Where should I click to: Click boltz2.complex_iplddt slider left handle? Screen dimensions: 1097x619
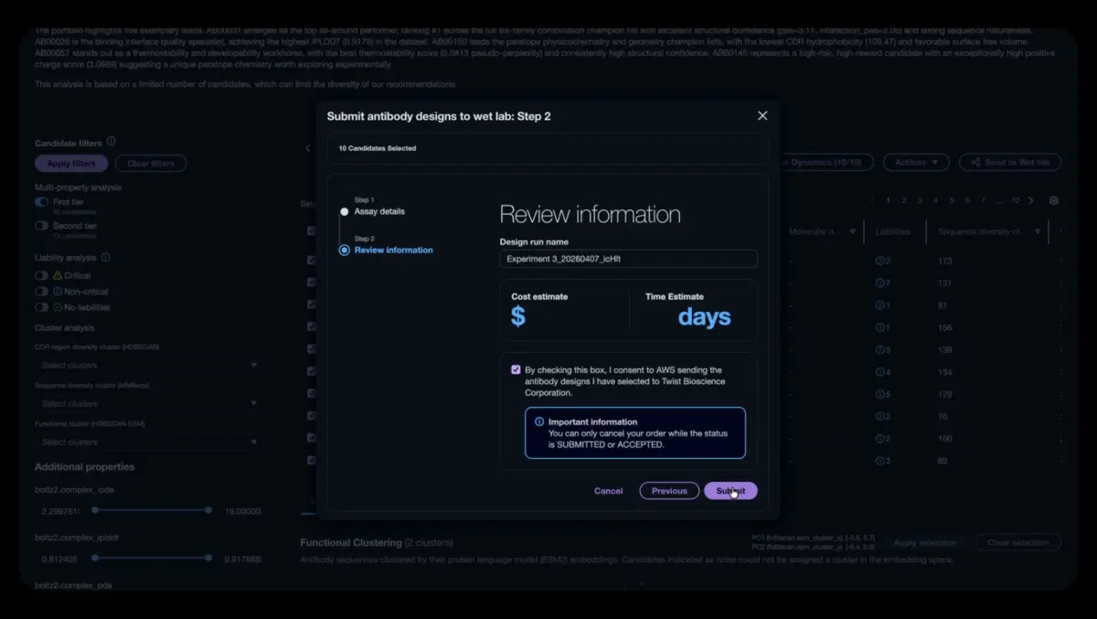95,557
